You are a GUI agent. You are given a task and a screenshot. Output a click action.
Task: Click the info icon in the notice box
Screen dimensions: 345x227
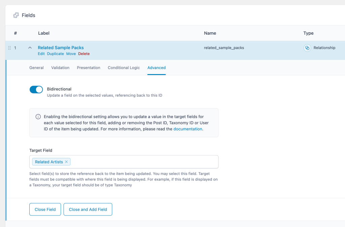point(38,117)
